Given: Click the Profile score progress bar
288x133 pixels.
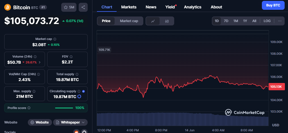Looking at the screenshot, I should tap(64, 108).
